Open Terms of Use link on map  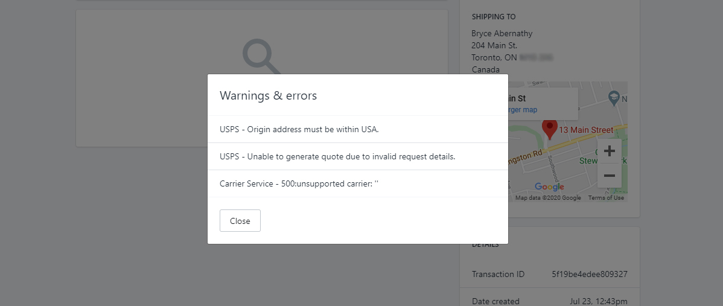606,198
